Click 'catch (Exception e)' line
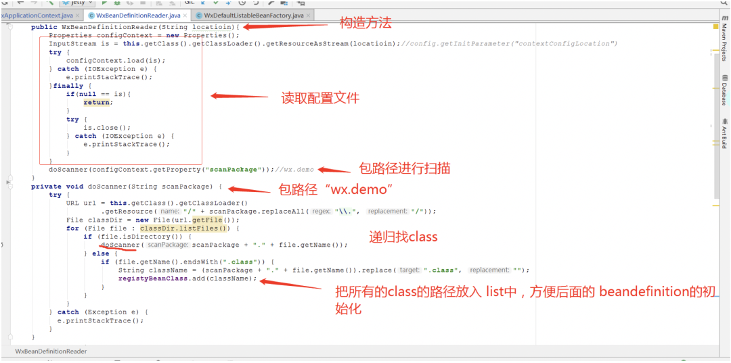Screen dimensions: 731x363 point(98,312)
